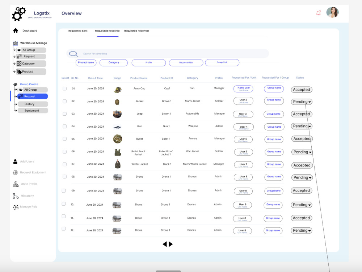The width and height of the screenshot is (362, 272).
Task: Select row 07 Winter Jacket checkbox
Action: coord(65,164)
